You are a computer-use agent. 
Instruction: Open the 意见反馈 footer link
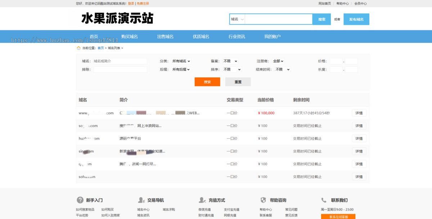click(291, 215)
